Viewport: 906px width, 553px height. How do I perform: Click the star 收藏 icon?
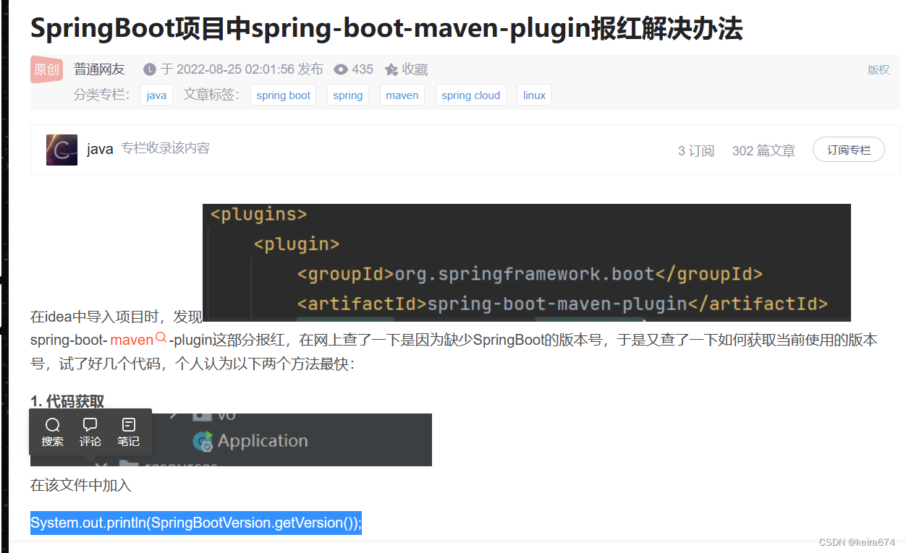point(391,69)
